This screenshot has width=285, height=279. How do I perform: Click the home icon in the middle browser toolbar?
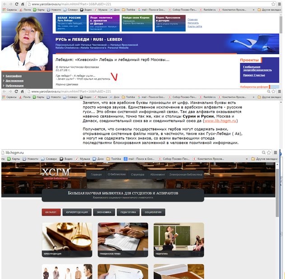coord(22,91)
